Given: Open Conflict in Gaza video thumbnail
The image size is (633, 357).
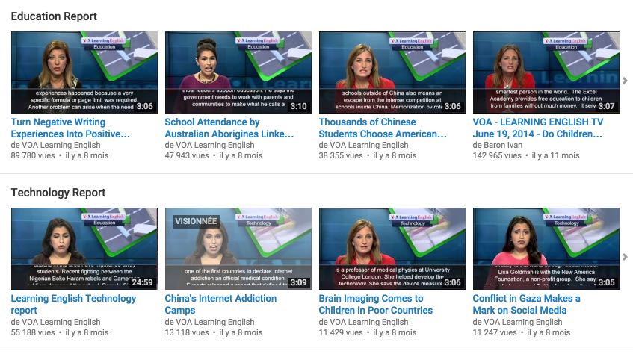Looking at the screenshot, I should [546, 249].
